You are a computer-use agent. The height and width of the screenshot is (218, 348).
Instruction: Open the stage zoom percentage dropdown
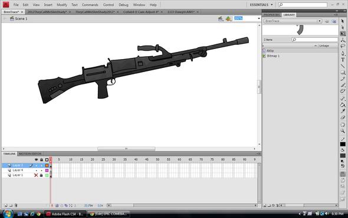click(259, 19)
